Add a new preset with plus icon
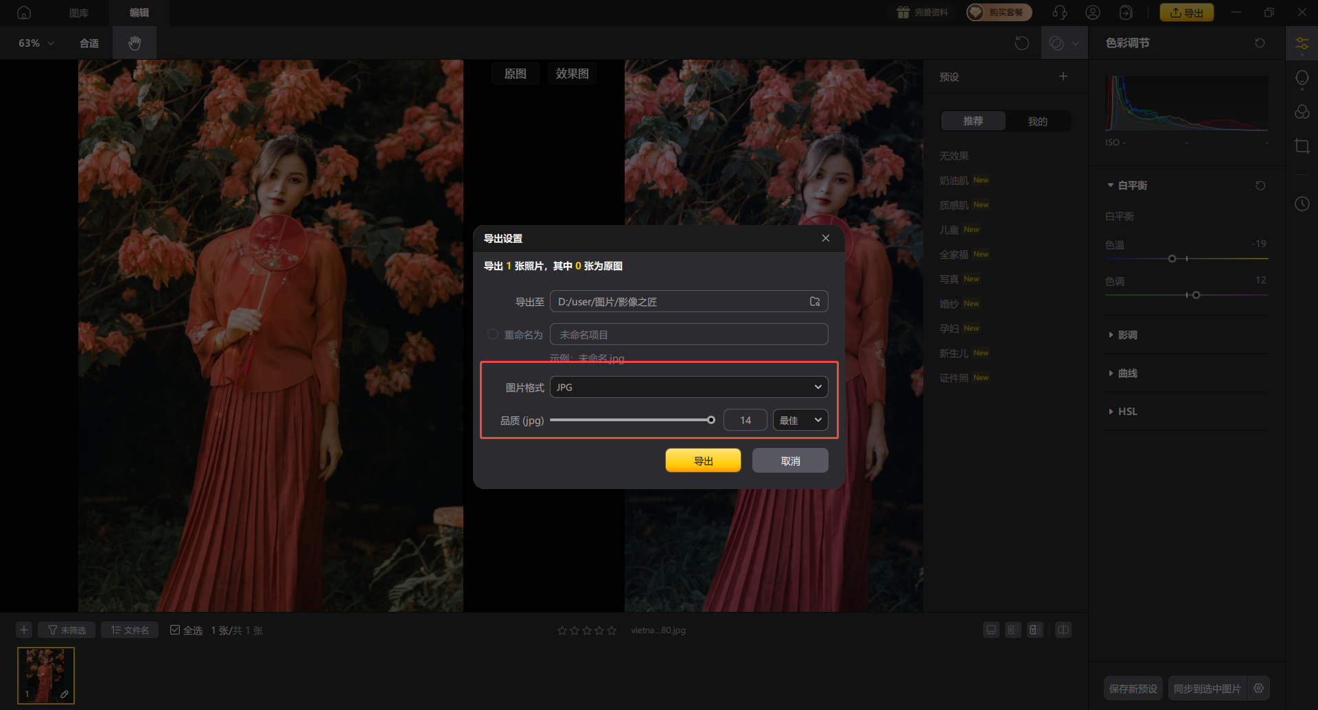The image size is (1318, 710). [x=1063, y=77]
